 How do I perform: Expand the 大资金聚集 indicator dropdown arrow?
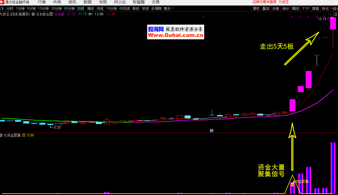1,135
